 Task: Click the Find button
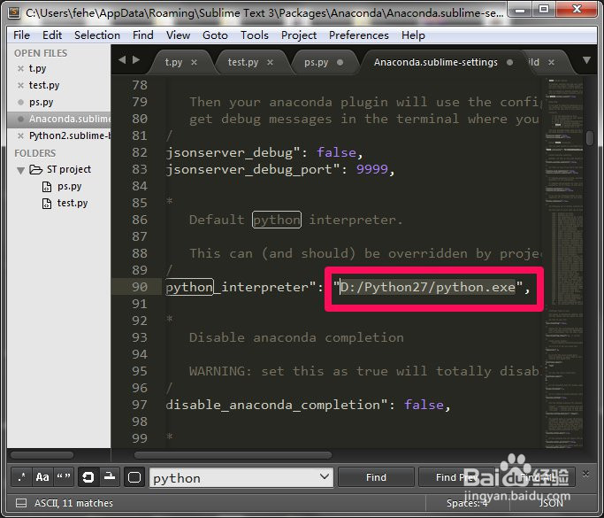click(x=376, y=477)
